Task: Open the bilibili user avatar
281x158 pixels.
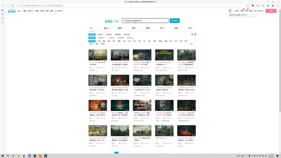Action: coord(230,11)
